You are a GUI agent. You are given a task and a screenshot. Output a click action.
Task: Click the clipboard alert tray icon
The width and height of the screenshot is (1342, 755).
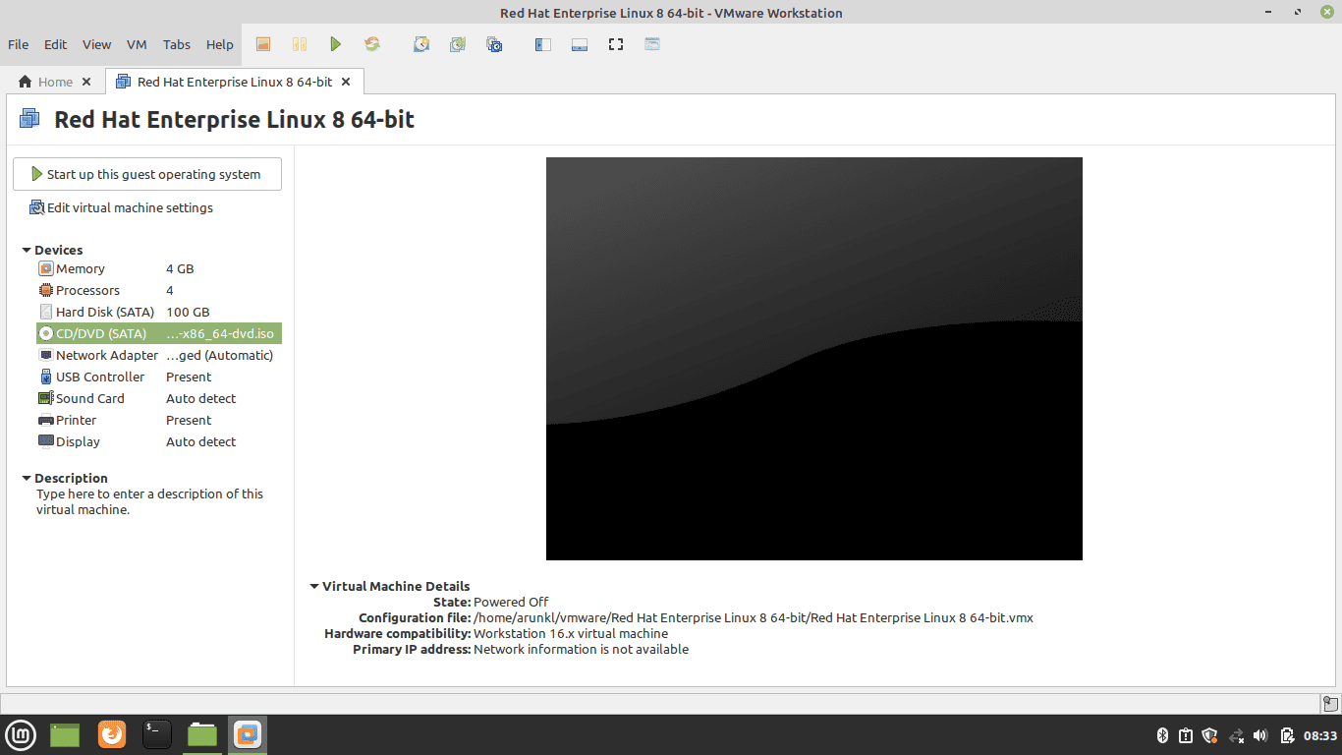(1186, 735)
